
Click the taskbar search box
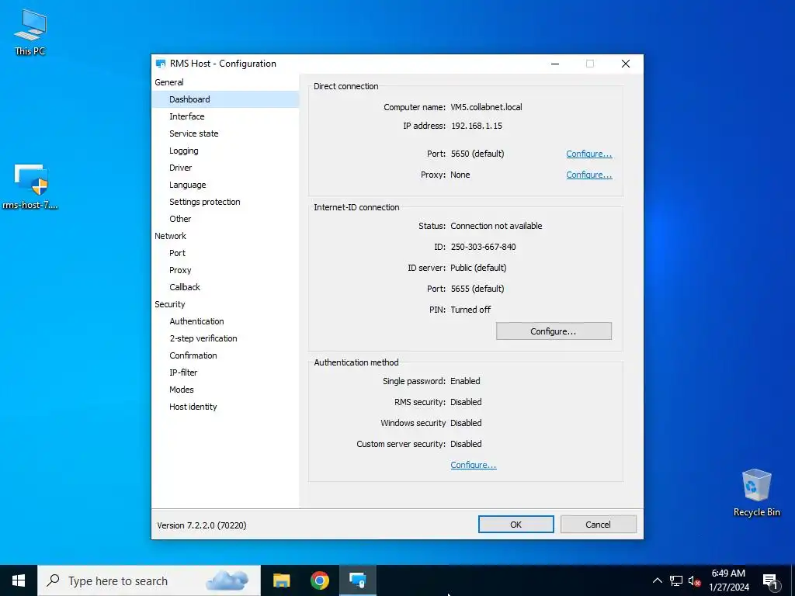tap(149, 580)
